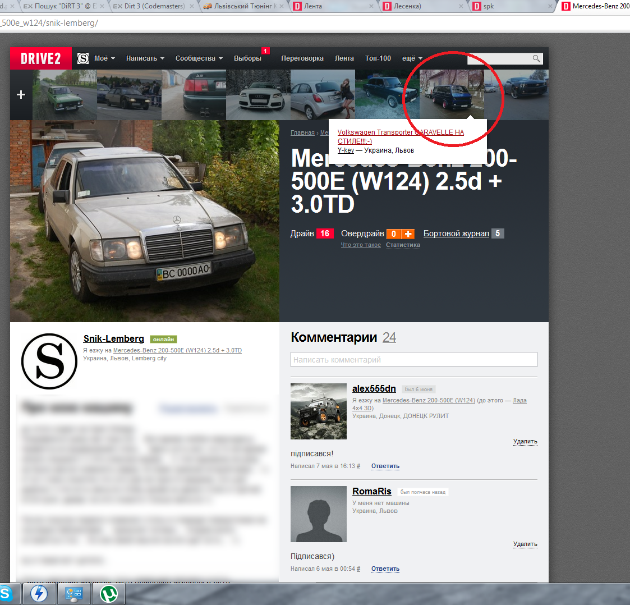Viewport: 630px width, 605px height.
Task: Open the Лента menu item
Action: coord(344,58)
